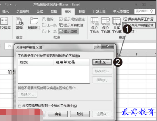
Task: Choose 允许用户编辑区域 in the ribbon
Action: 139,25
